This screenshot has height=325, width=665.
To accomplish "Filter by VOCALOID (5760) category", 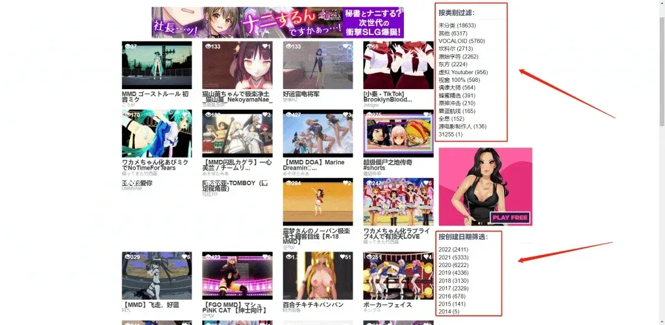I will (462, 41).
